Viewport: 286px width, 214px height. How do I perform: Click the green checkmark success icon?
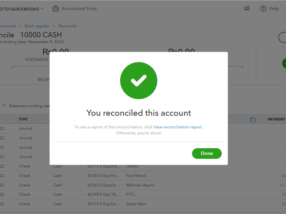click(138, 80)
